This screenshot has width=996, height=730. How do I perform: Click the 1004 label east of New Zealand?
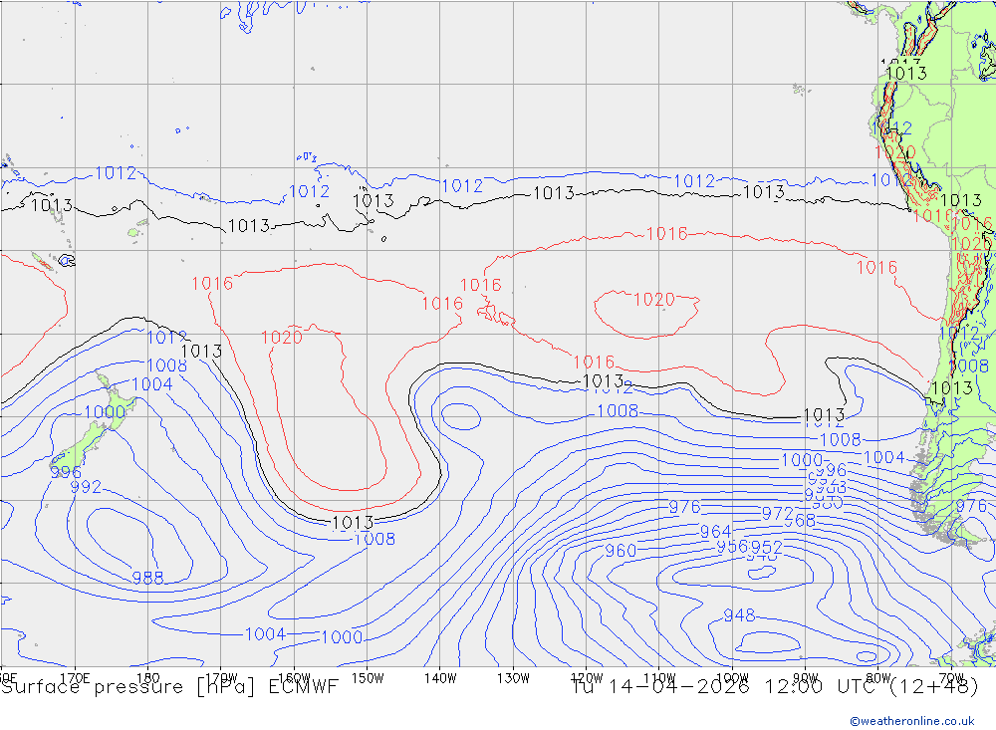click(x=152, y=383)
